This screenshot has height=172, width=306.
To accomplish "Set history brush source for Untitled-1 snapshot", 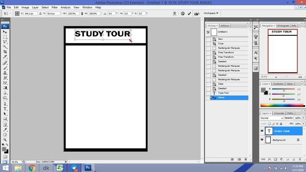I will coord(208,32).
